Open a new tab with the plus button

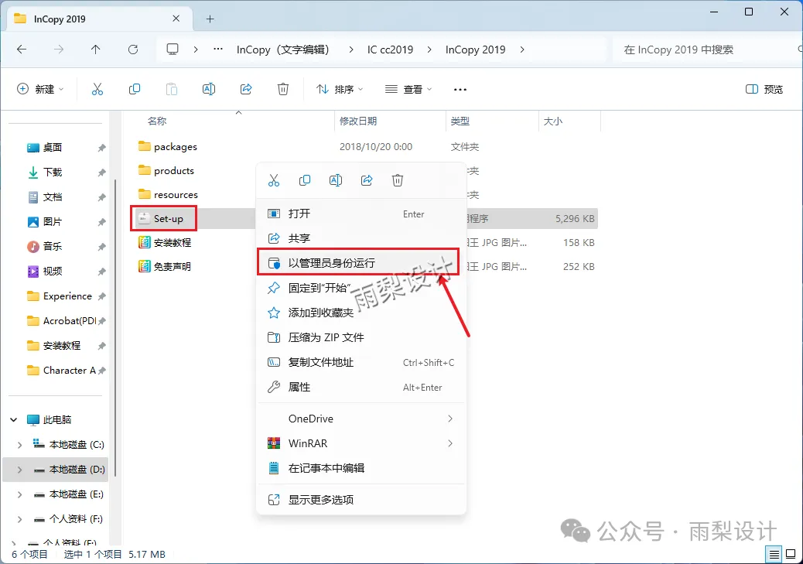pos(210,19)
